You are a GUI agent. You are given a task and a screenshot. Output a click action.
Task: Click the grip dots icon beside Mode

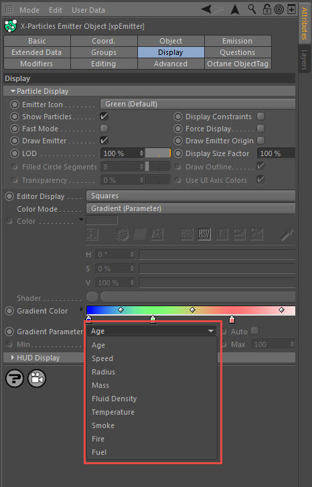9,9
